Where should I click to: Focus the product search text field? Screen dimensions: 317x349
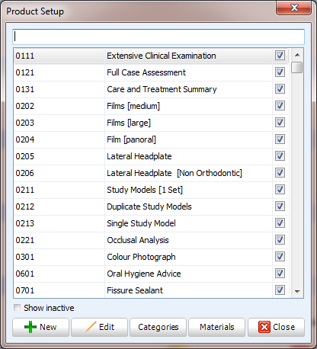pyautogui.click(x=158, y=37)
